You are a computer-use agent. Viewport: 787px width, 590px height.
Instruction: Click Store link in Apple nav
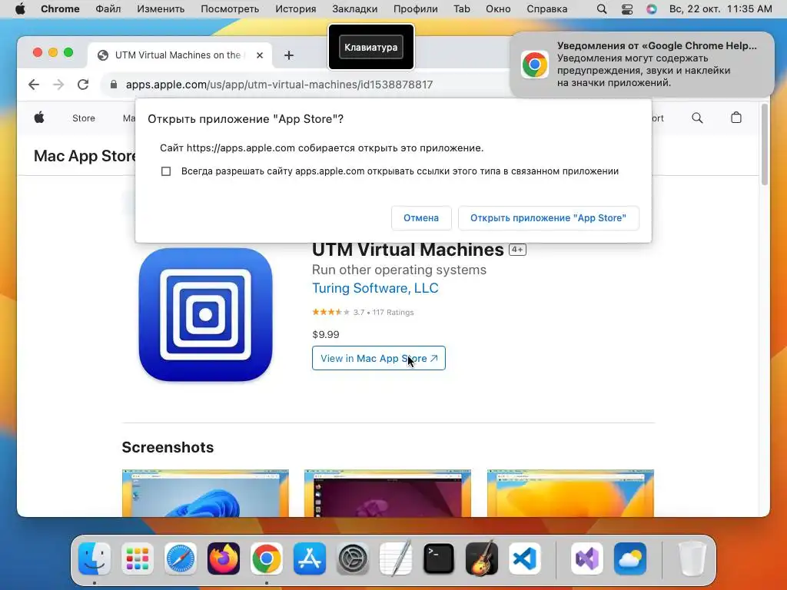click(83, 118)
